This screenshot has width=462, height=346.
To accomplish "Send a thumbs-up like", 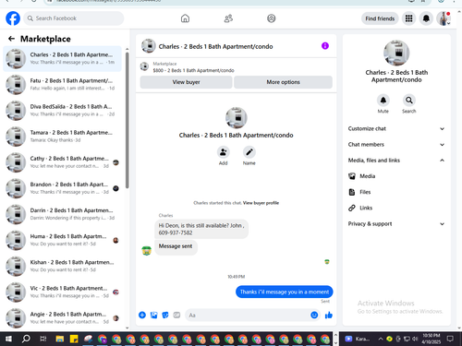I will (x=329, y=315).
